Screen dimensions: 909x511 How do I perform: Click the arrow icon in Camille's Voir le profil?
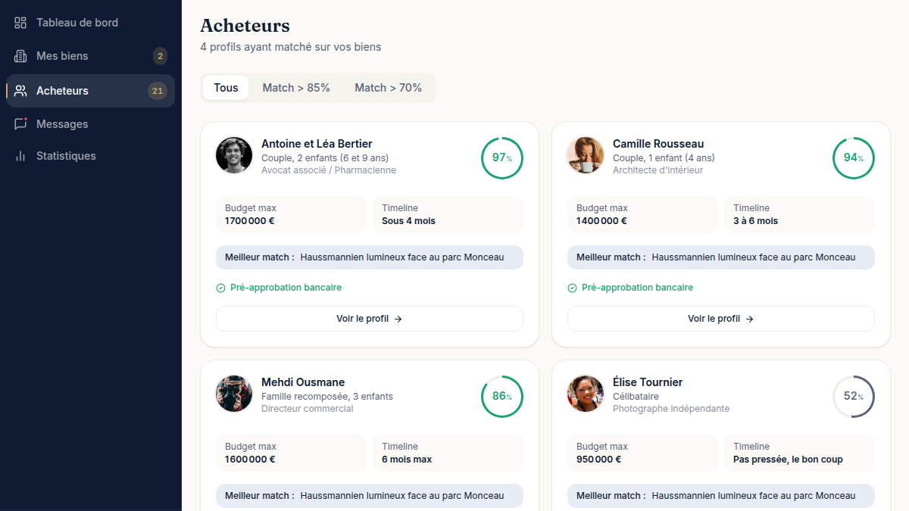pos(750,319)
